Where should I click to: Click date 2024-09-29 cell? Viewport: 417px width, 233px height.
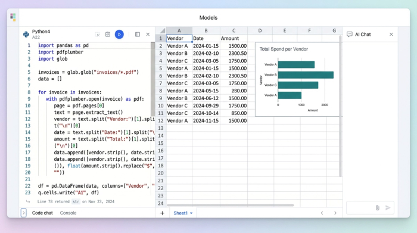click(x=206, y=105)
